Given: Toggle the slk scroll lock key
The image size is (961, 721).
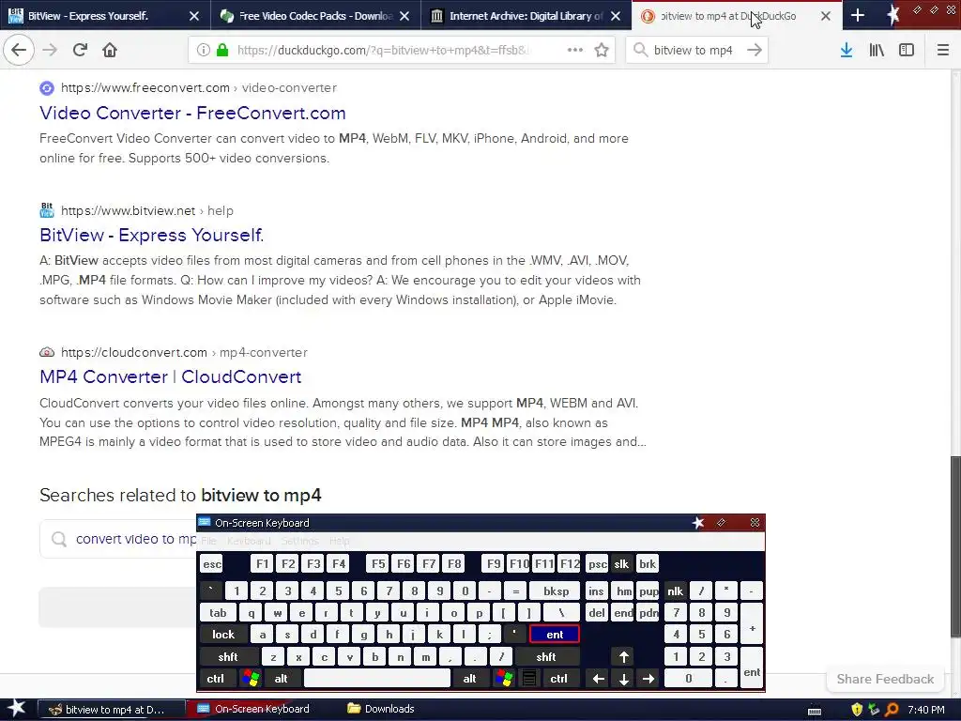Looking at the screenshot, I should [x=621, y=564].
